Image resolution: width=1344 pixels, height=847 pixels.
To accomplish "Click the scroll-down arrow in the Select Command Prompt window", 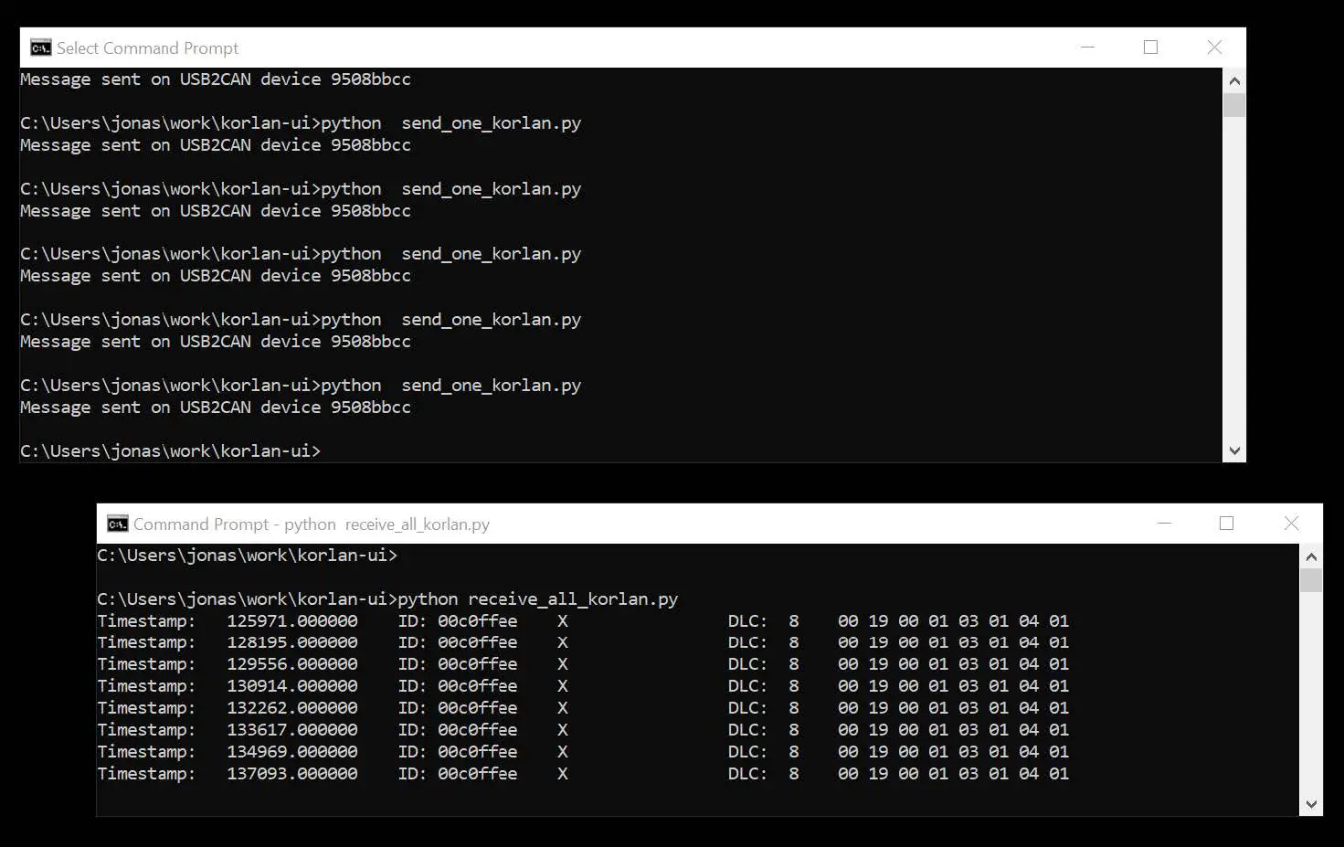I will [1234, 450].
